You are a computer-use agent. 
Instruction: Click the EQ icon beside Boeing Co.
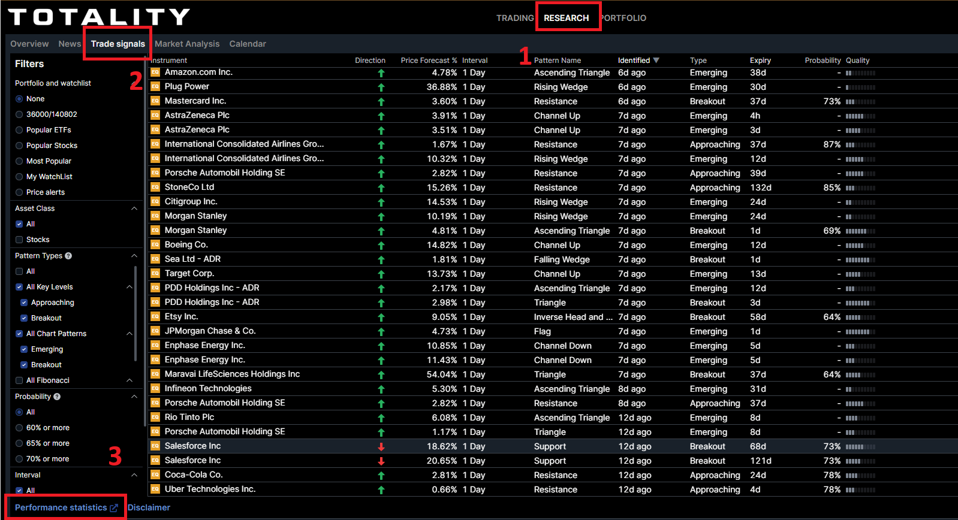tap(155, 245)
